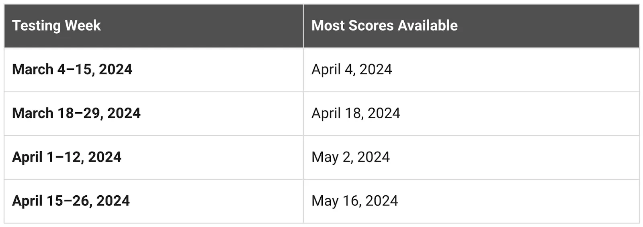The height and width of the screenshot is (227, 643).
Task: Select the March 4–15, 2024 cell
Action: (x=72, y=69)
